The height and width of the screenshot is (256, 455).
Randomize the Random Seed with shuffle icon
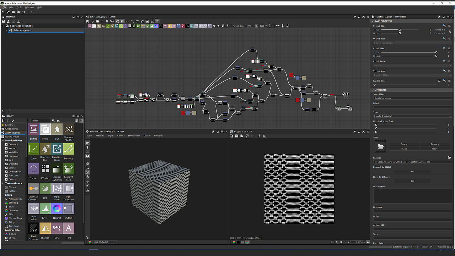[439, 81]
